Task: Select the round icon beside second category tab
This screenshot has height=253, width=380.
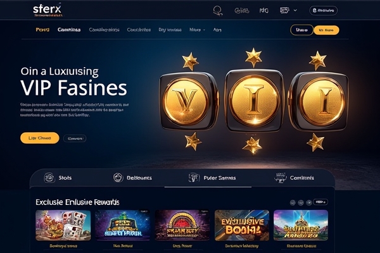Action: click(118, 178)
